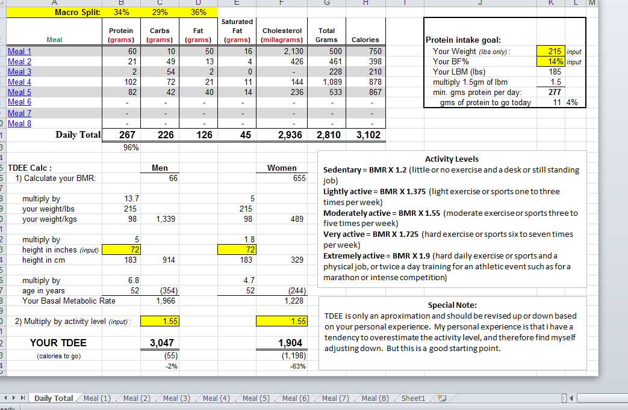Select the body fat input cell showing 14%
628x410 pixels.
point(550,61)
